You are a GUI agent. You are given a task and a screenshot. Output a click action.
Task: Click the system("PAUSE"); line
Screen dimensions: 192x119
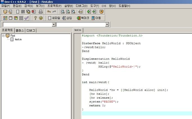tap(104, 102)
